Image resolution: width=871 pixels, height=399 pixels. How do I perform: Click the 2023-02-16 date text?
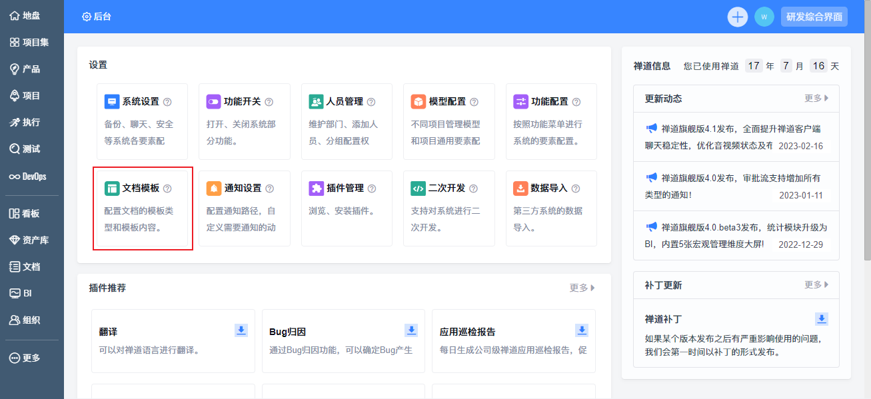pos(800,146)
